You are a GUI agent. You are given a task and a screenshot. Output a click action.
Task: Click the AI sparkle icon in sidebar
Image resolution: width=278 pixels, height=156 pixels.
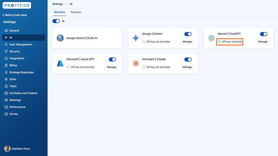pos(6,38)
